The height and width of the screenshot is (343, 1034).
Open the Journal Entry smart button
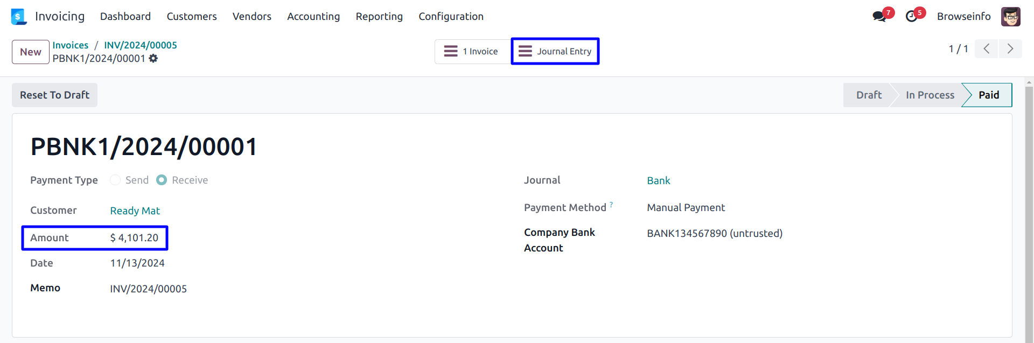(555, 51)
